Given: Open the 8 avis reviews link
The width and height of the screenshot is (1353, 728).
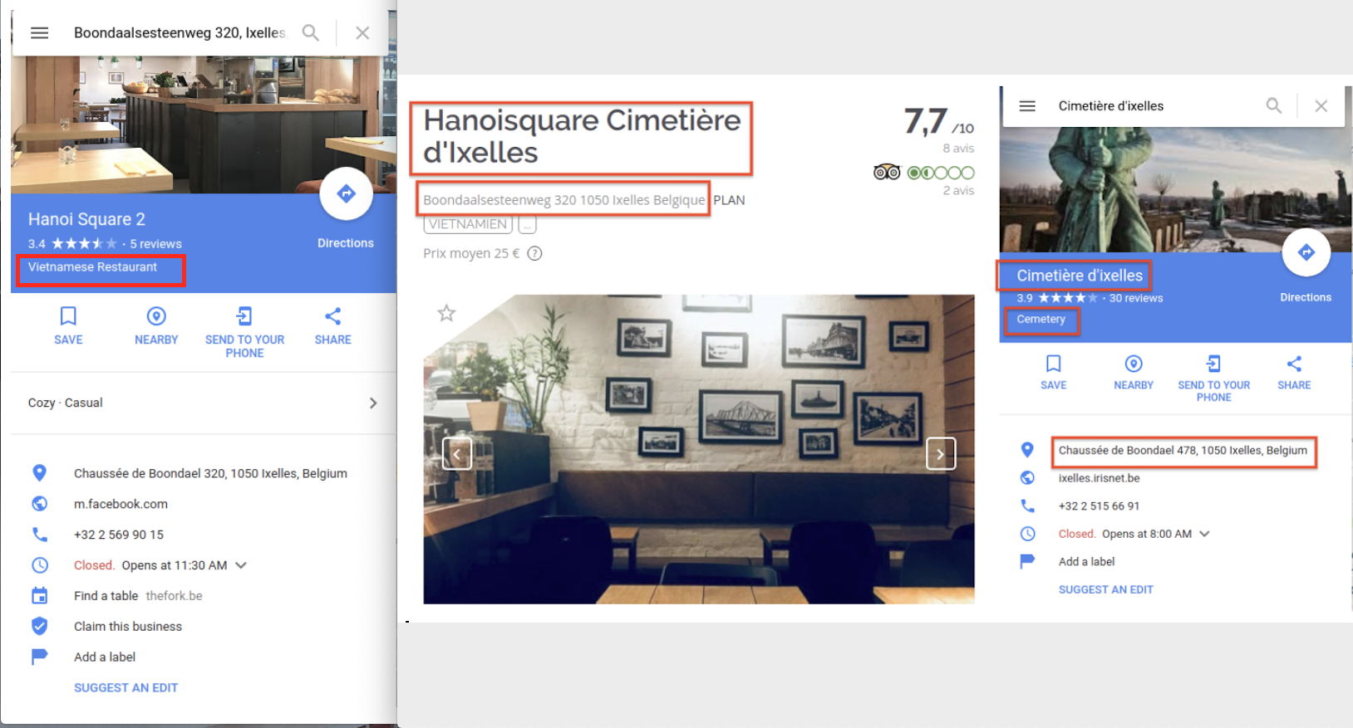Looking at the screenshot, I should point(958,149).
